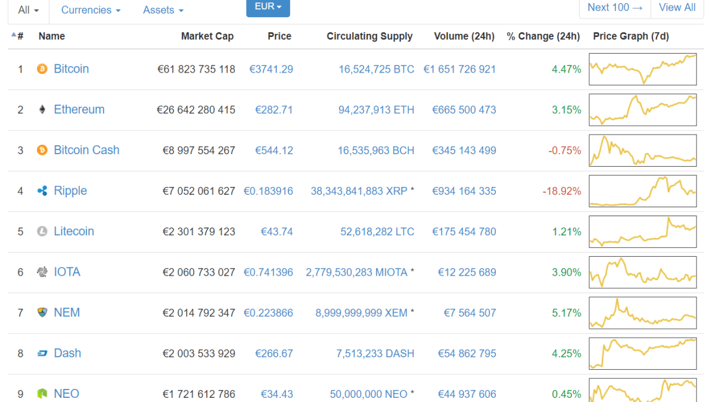Click Bitcoin Cash price €544.12
The height and width of the screenshot is (402, 715).
274,151
